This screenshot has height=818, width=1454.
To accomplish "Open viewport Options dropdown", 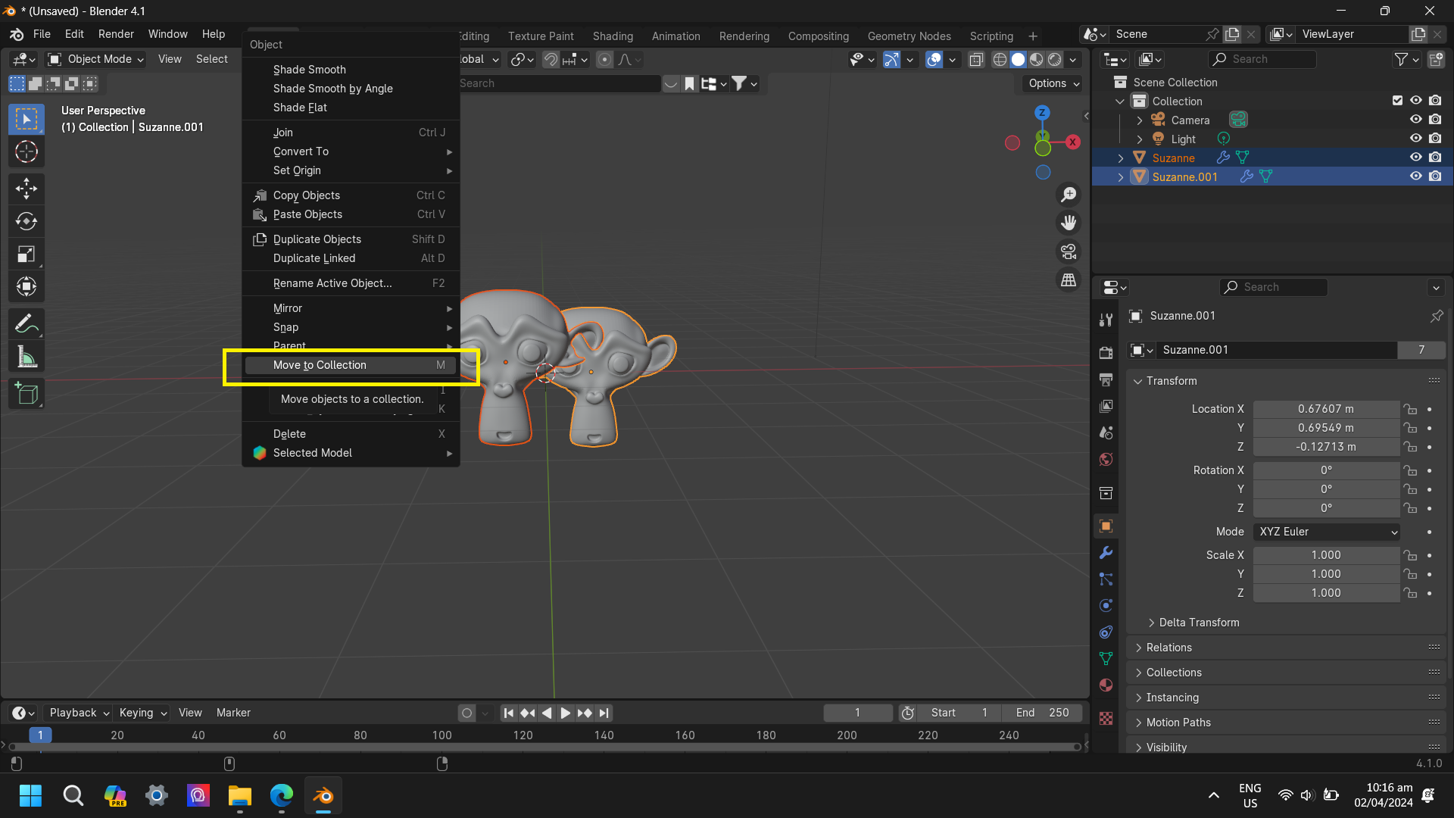I will (x=1053, y=83).
